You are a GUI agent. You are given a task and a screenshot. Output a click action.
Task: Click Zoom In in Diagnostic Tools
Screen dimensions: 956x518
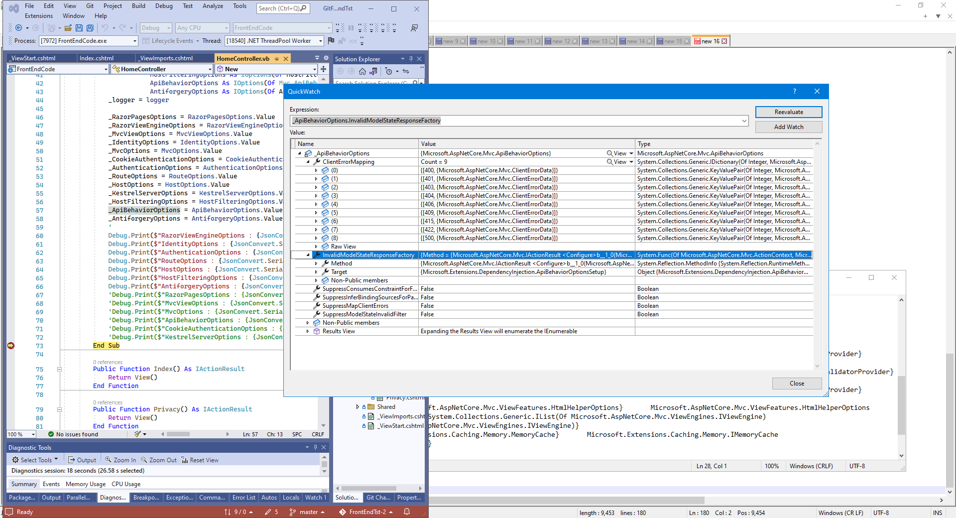(x=120, y=460)
